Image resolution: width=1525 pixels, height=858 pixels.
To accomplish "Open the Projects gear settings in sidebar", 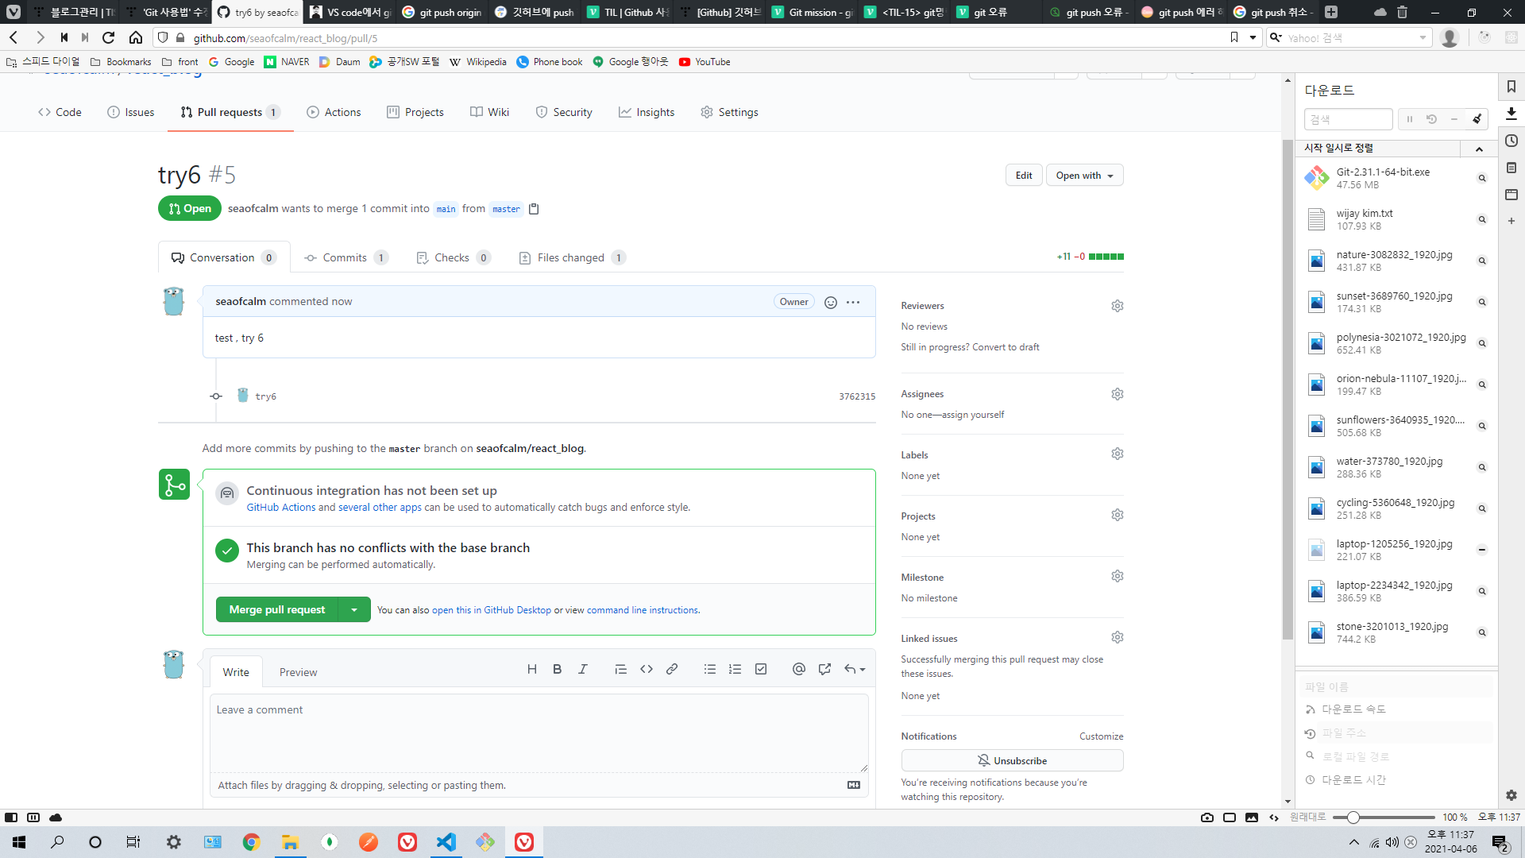I will (1118, 515).
